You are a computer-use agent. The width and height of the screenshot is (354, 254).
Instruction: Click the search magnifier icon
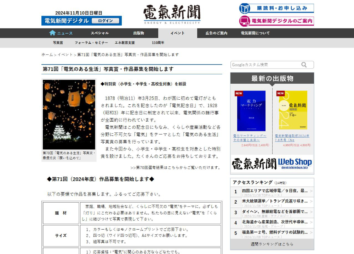click(304, 65)
